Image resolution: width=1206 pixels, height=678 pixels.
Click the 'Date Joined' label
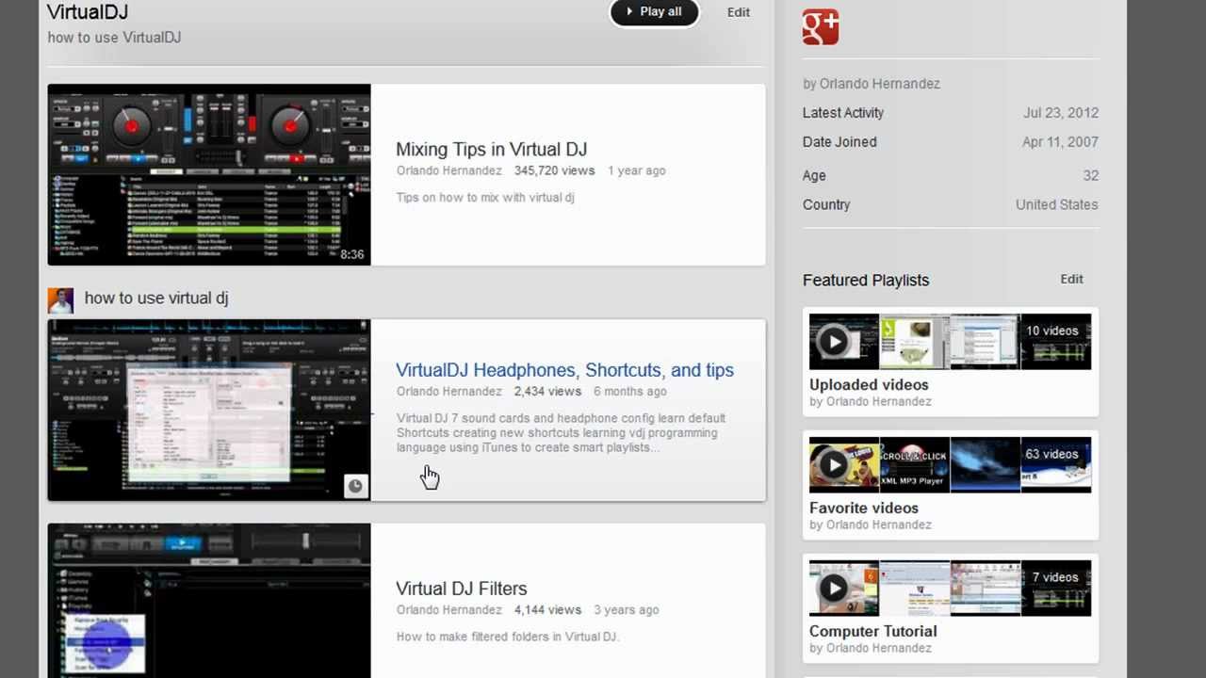[839, 142]
